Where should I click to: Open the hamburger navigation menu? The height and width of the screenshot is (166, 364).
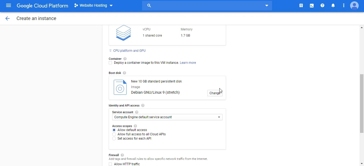(8, 6)
